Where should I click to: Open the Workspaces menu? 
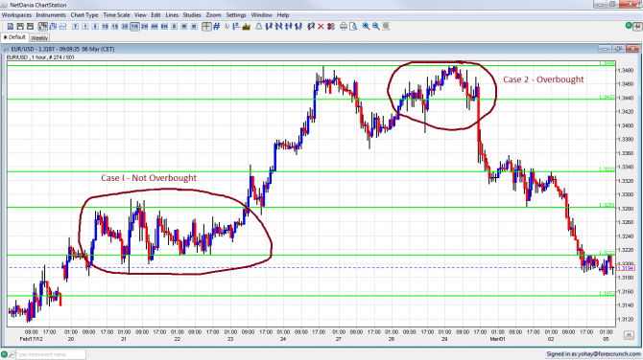point(16,14)
